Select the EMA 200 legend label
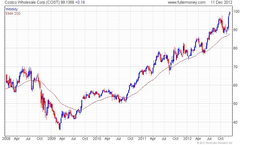Screen dimensions: 254x145 click(13, 13)
